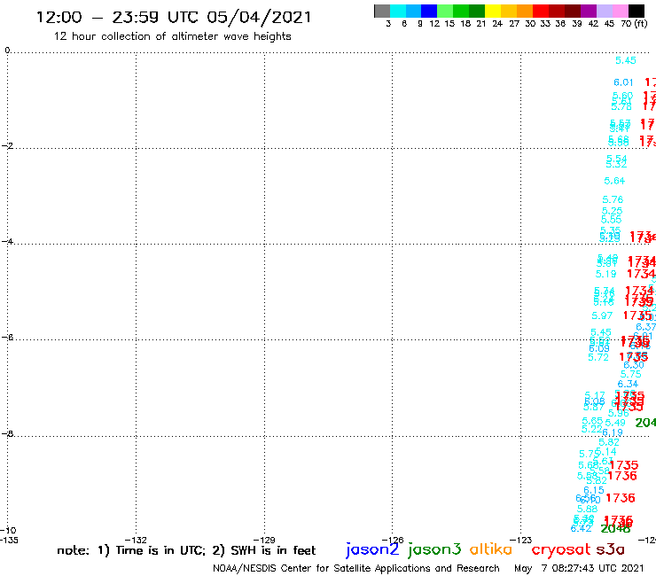Click the lavender 45 ft legend swatch
Viewport: 656px width, 576px height.
click(x=605, y=11)
